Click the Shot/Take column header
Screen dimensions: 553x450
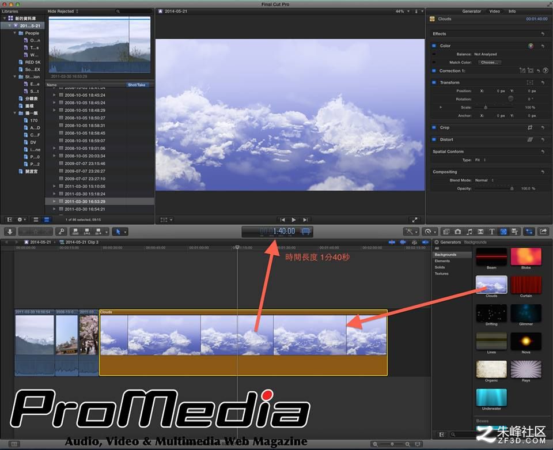[x=137, y=85]
